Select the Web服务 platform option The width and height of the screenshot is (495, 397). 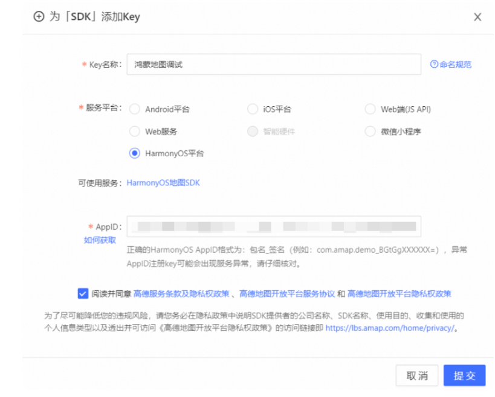(x=135, y=131)
